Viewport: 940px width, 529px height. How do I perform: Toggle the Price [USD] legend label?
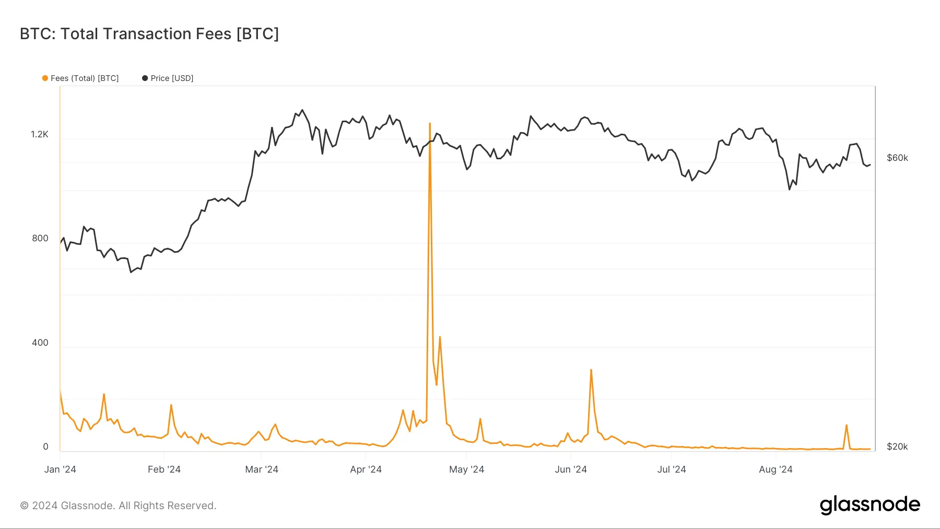pos(172,78)
